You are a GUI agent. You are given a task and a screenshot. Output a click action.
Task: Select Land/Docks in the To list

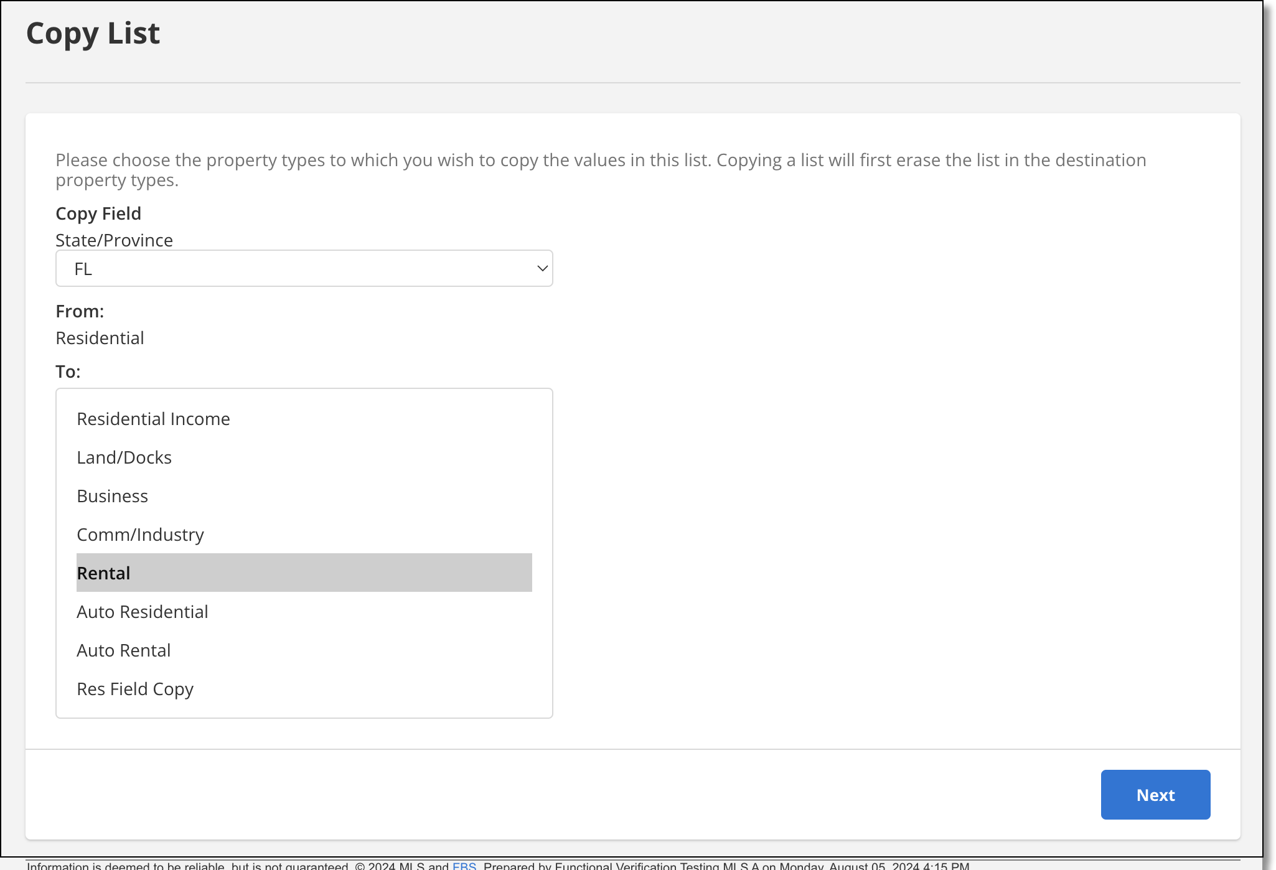pyautogui.click(x=304, y=457)
